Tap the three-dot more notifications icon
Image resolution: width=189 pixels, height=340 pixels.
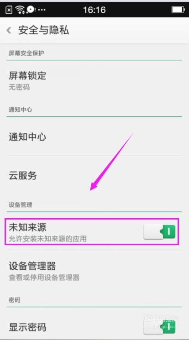pos(42,10)
